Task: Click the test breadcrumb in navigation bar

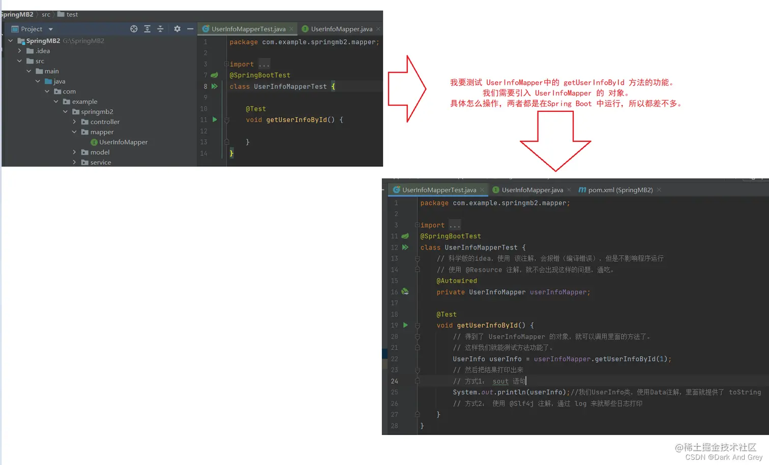Action: pyautogui.click(x=68, y=15)
